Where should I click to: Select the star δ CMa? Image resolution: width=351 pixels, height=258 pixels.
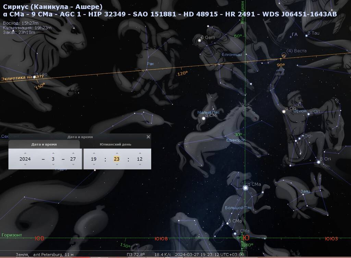point(227,223)
